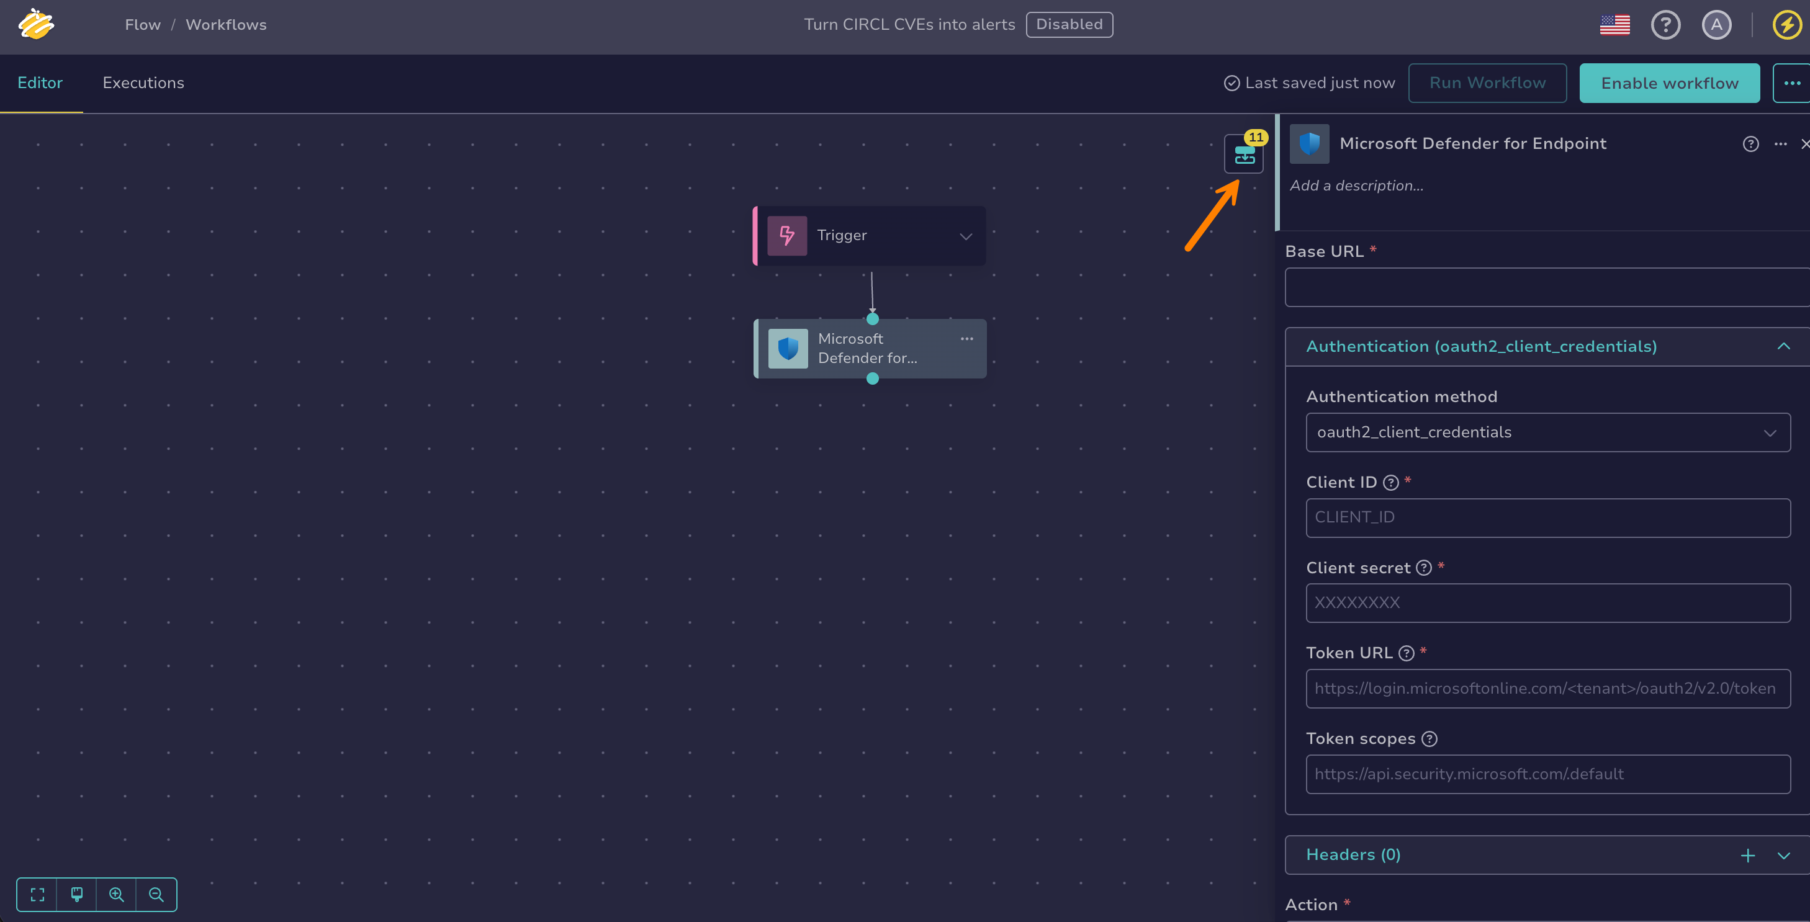1810x922 pixels.
Task: Zoom out of the canvas
Action: coord(156,895)
